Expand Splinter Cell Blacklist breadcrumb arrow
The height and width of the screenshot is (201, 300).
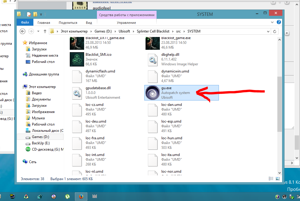(x=173, y=31)
